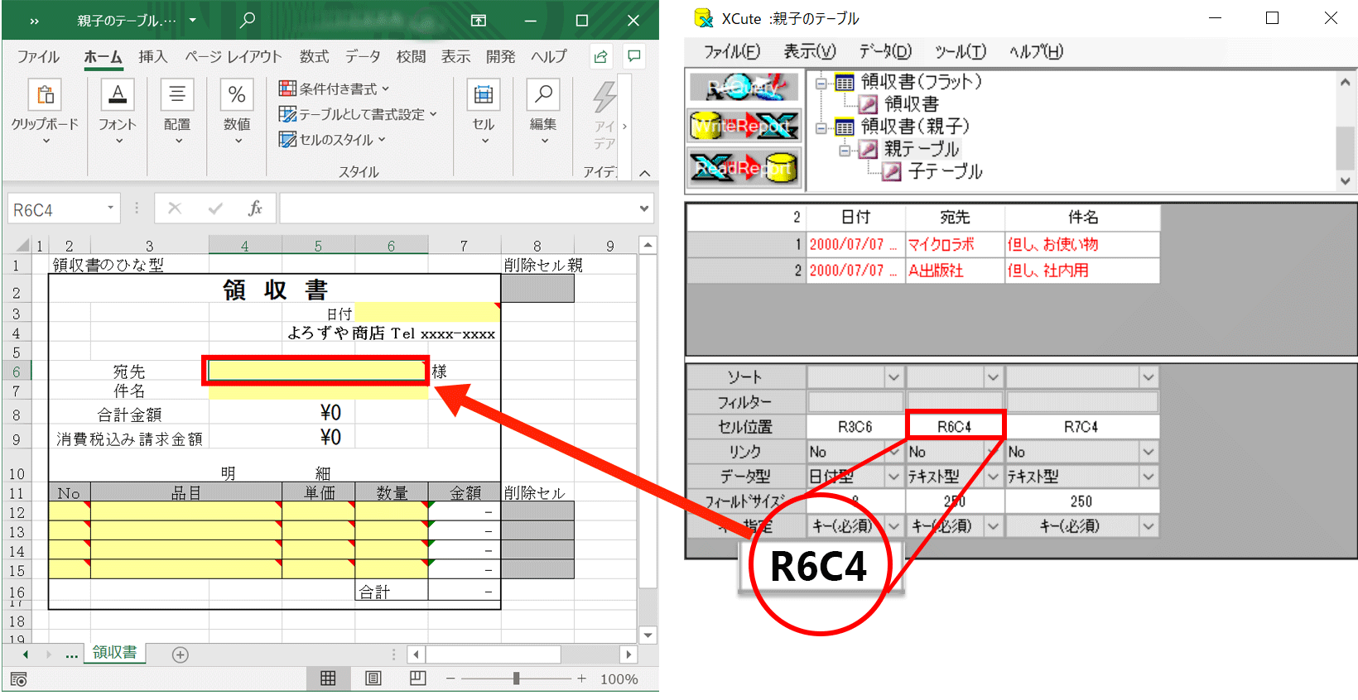This screenshot has width=1358, height=700.
Task: Open the Editing (編集) search icon
Action: coord(543,95)
